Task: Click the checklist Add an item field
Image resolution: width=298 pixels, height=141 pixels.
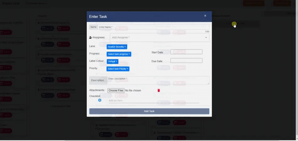Action: [x=154, y=101]
